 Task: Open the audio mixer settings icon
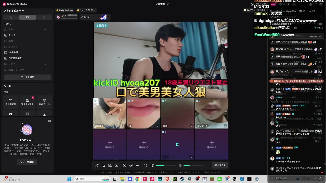point(146,165)
